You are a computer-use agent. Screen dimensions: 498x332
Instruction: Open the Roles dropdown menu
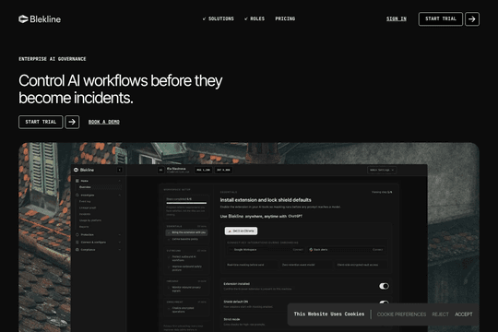(255, 18)
